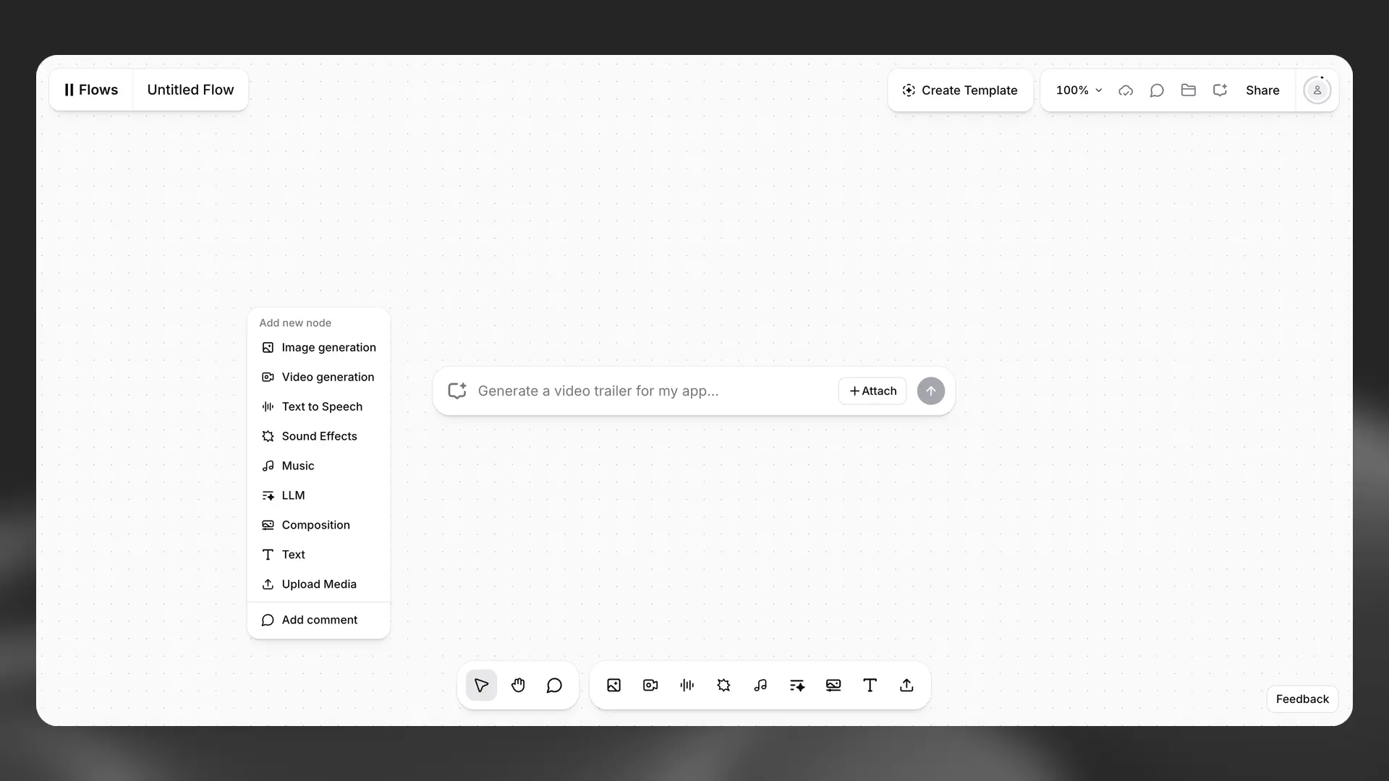The height and width of the screenshot is (781, 1389).
Task: Choose Add comment in the node menu
Action: pos(318,620)
